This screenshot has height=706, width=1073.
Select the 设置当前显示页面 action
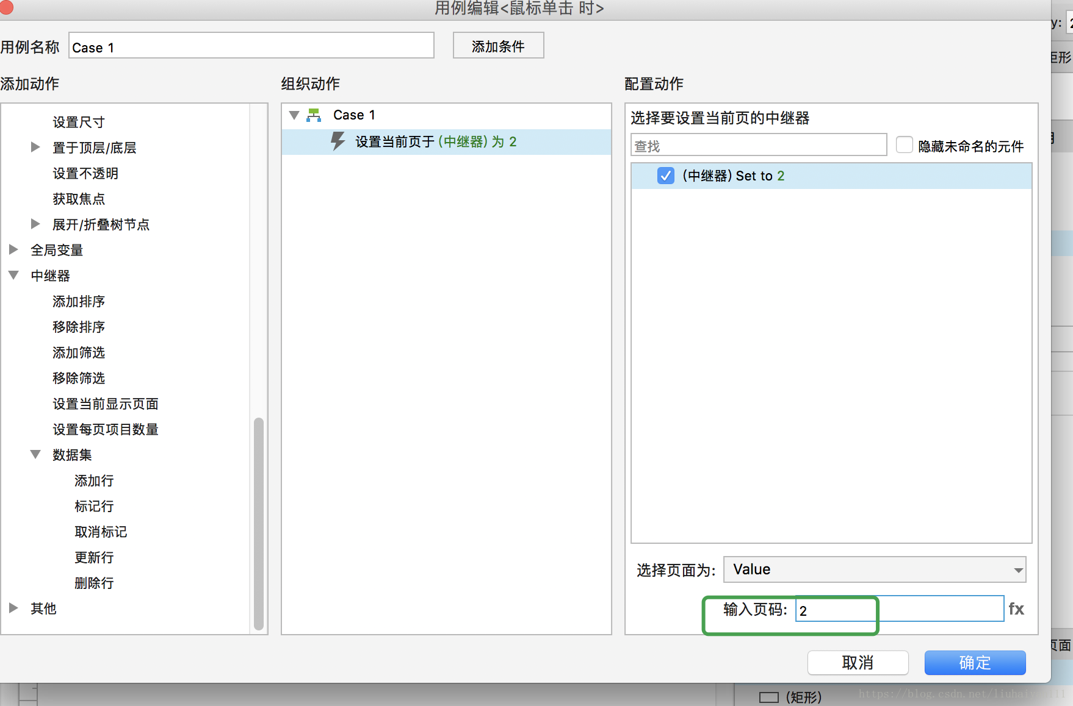[106, 404]
